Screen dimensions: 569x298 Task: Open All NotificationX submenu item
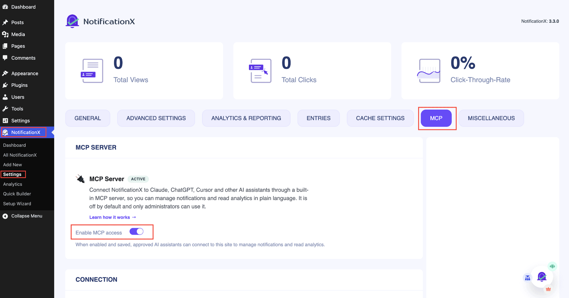20,155
